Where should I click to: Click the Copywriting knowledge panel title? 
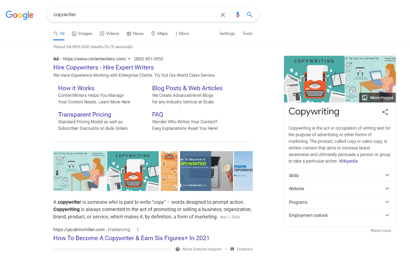(314, 111)
